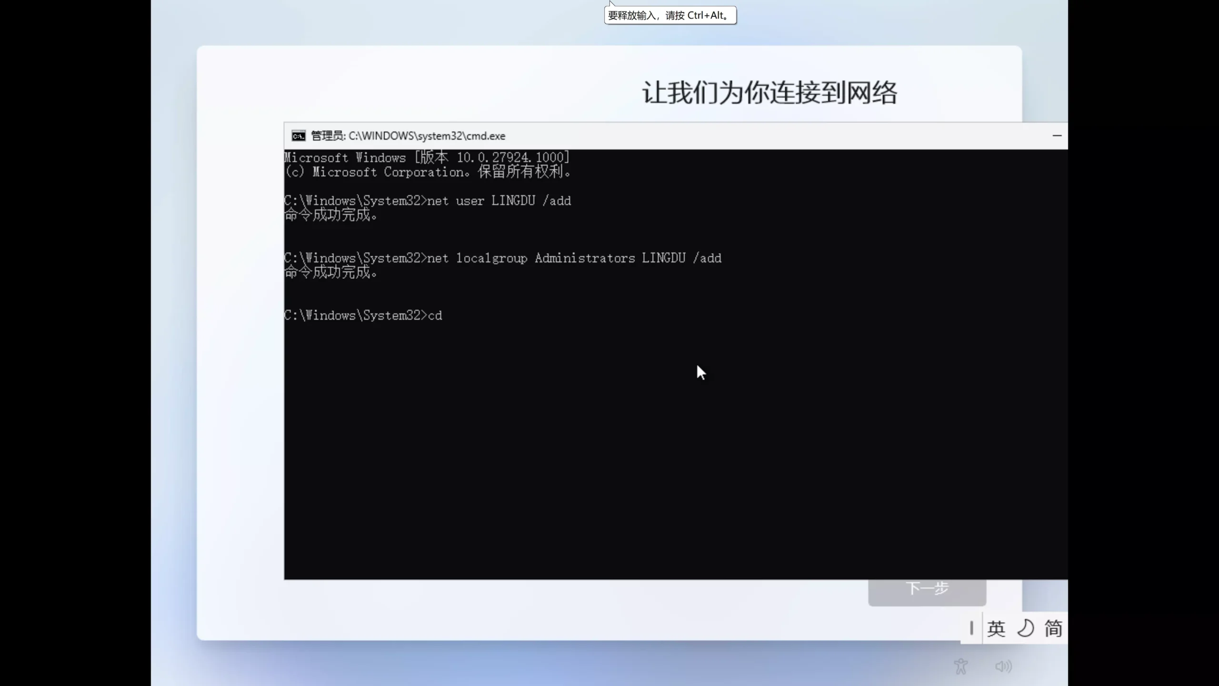
Task: Click the minimize icon on the cmd window
Action: pyautogui.click(x=1057, y=135)
